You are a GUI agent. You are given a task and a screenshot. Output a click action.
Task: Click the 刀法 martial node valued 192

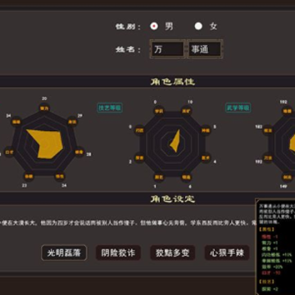tap(268, 157)
